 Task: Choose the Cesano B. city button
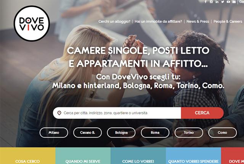click(x=87, y=133)
